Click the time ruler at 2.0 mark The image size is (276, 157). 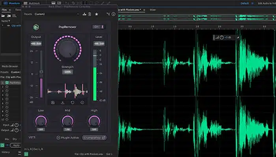[197, 26]
